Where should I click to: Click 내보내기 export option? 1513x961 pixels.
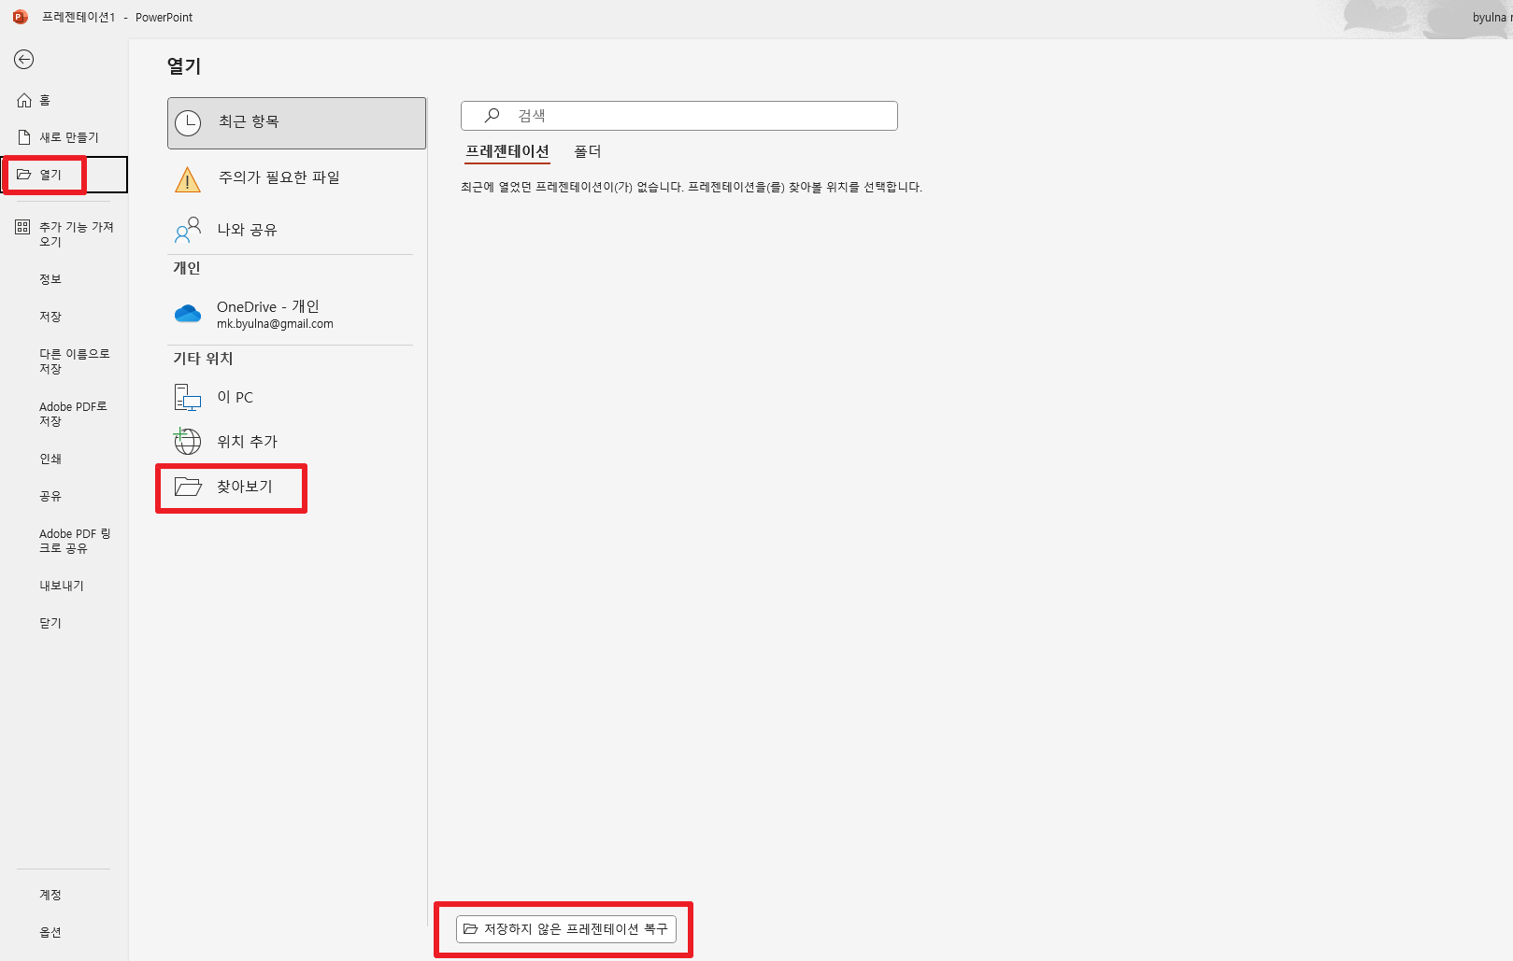pyautogui.click(x=61, y=585)
